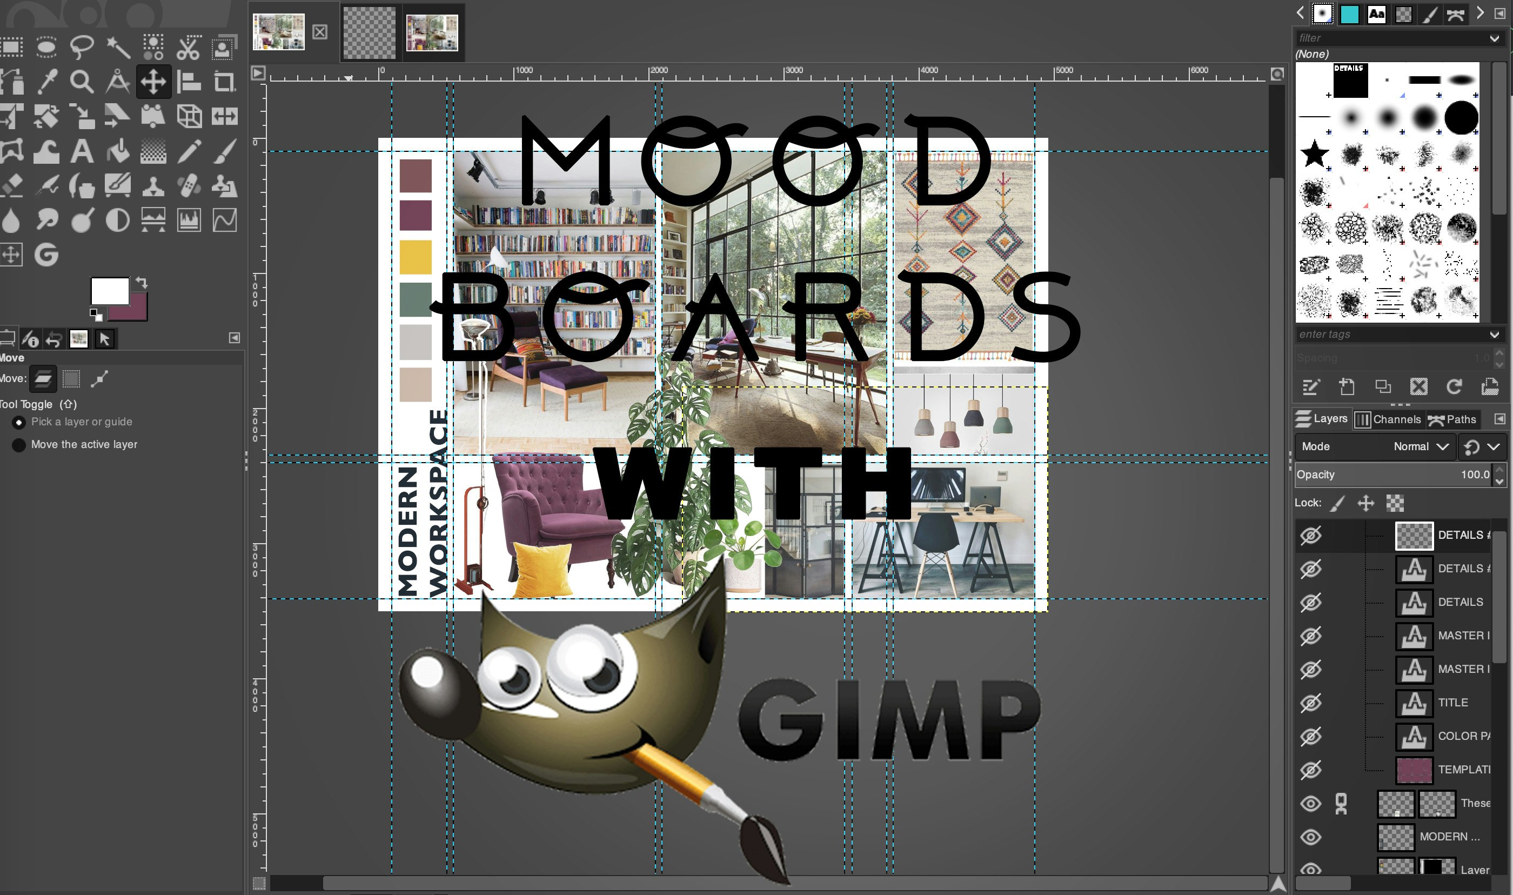Screen dimensions: 1513x895
Task: Select the active Move tool
Action: [153, 82]
